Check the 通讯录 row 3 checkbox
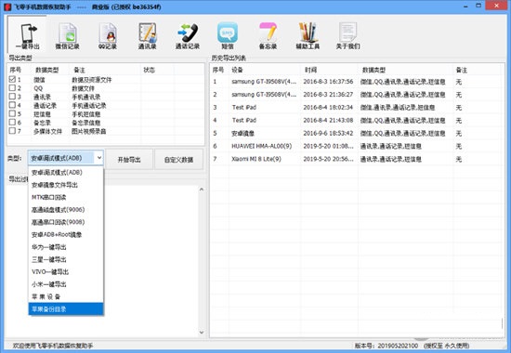The height and width of the screenshot is (353, 511). point(12,97)
